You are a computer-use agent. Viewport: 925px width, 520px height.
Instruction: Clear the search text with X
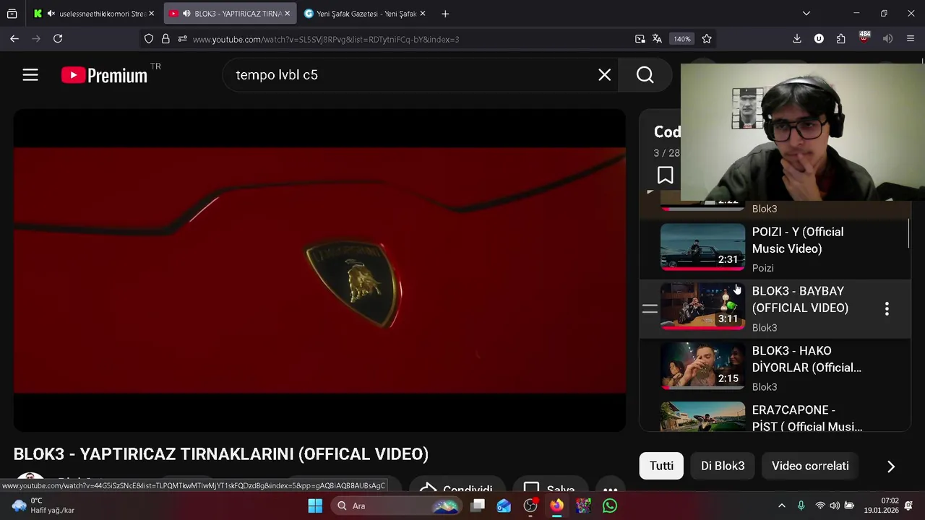[x=604, y=74]
